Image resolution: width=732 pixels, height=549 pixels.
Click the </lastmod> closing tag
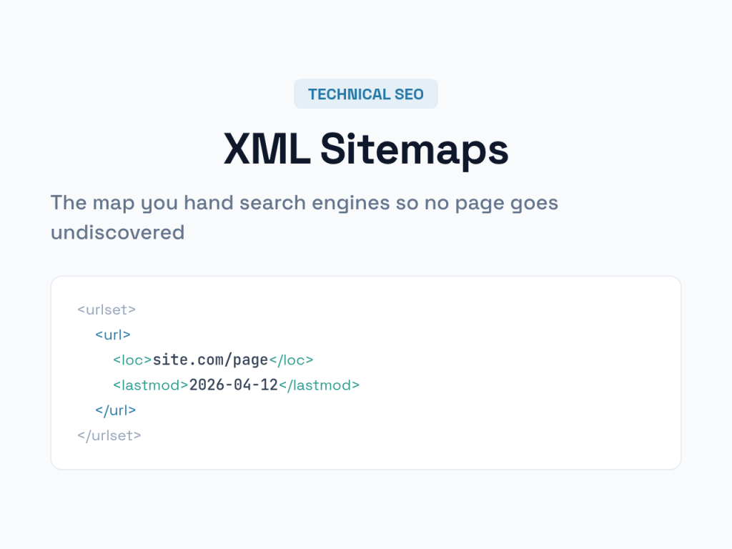320,385
